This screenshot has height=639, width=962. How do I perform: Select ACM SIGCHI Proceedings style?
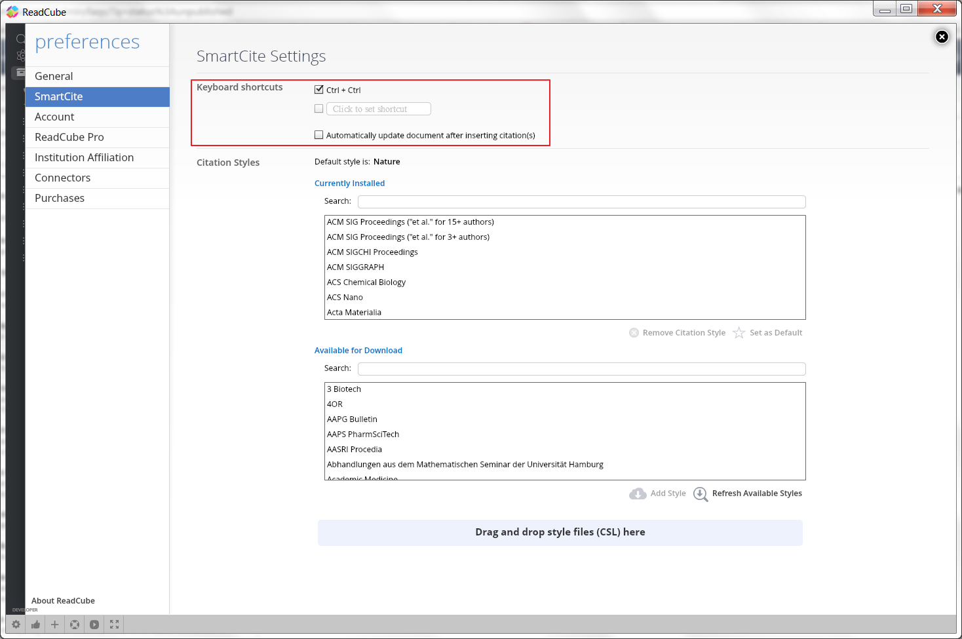click(565, 252)
